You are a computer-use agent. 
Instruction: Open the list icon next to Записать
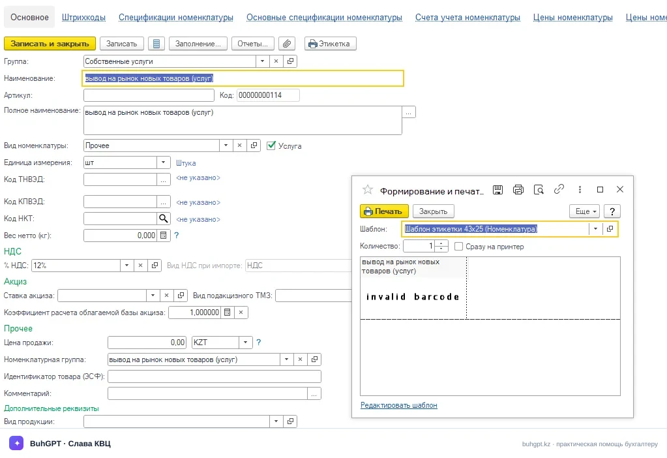pyautogui.click(x=156, y=44)
